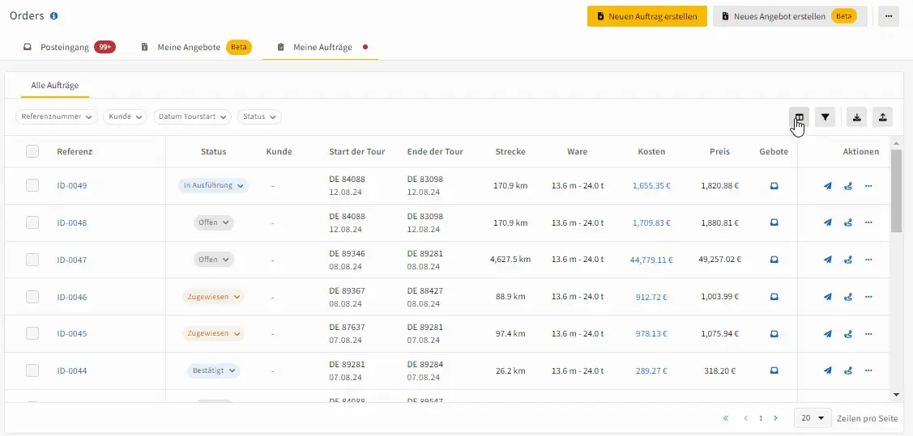The width and height of the screenshot is (913, 436).
Task: Click the Preis column header
Action: pyautogui.click(x=719, y=152)
